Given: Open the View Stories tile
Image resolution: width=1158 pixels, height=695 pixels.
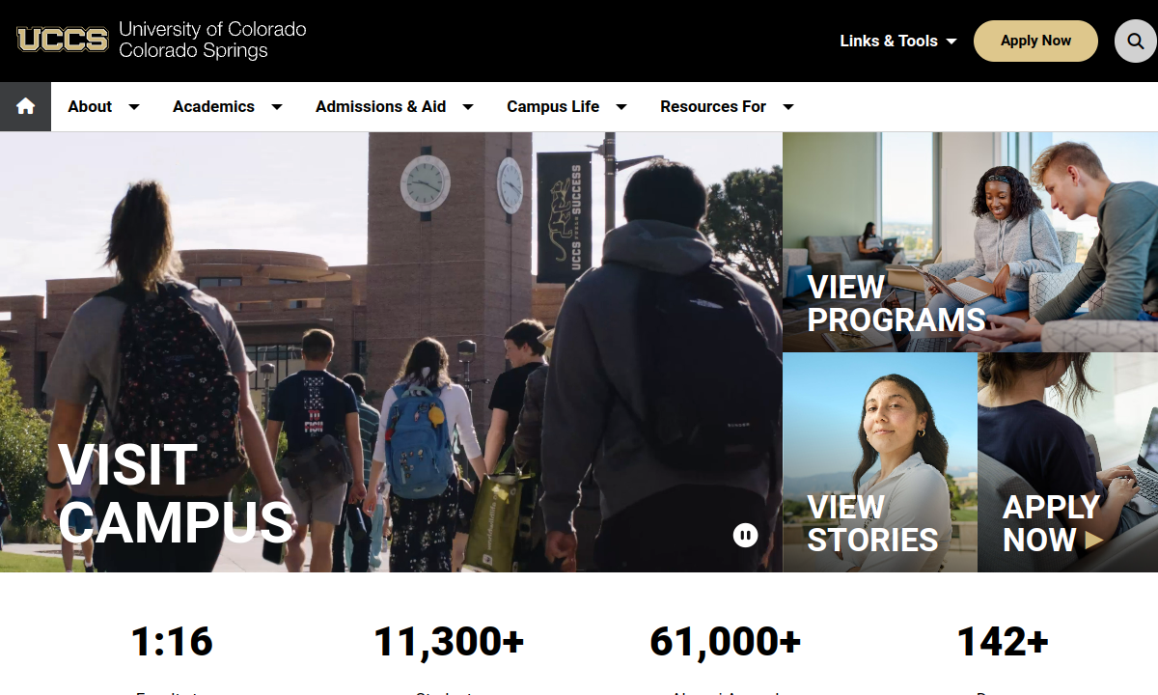Looking at the screenshot, I should [x=880, y=462].
